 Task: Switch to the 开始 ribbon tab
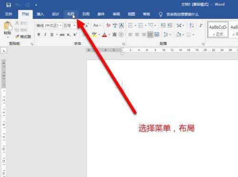[x=25, y=14]
